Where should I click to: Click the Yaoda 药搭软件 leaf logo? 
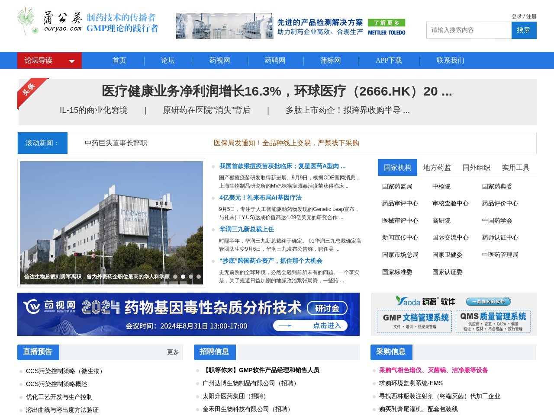398,300
